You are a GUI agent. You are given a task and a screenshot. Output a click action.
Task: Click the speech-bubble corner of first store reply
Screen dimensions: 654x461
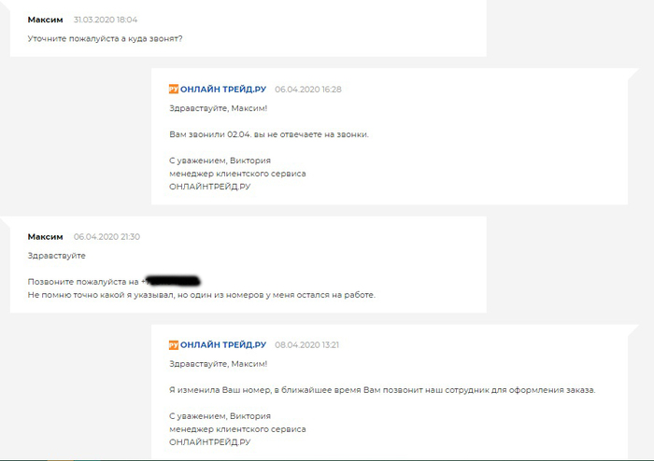[633, 74]
